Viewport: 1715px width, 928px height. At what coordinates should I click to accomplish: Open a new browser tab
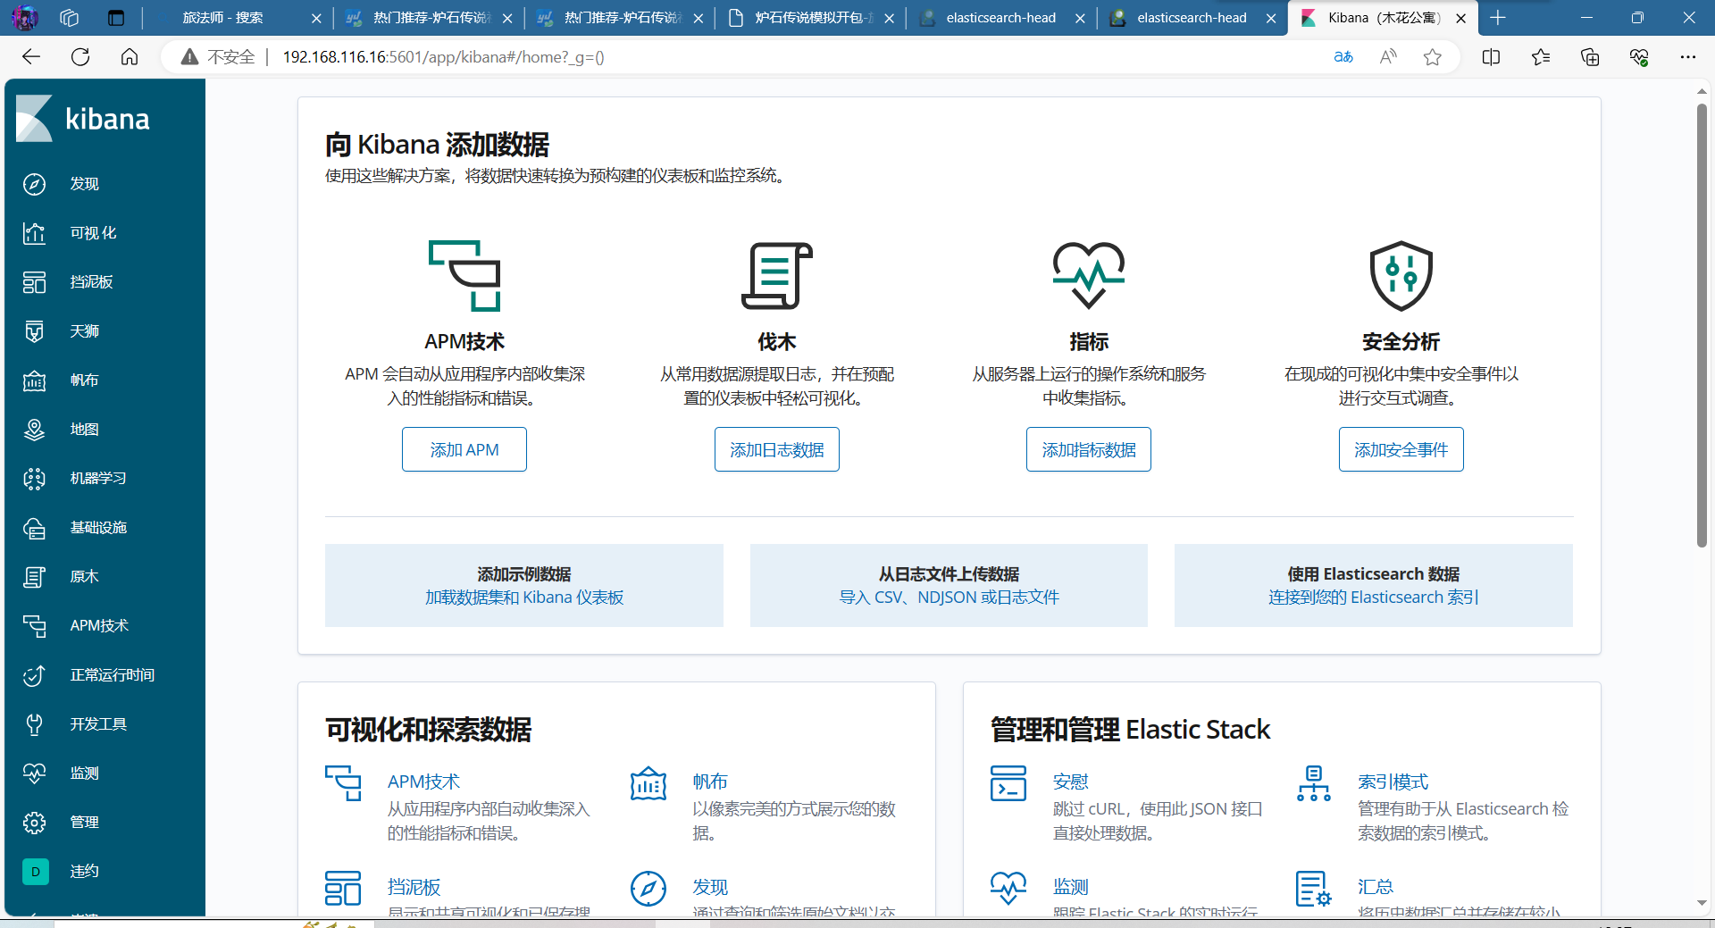tap(1498, 18)
